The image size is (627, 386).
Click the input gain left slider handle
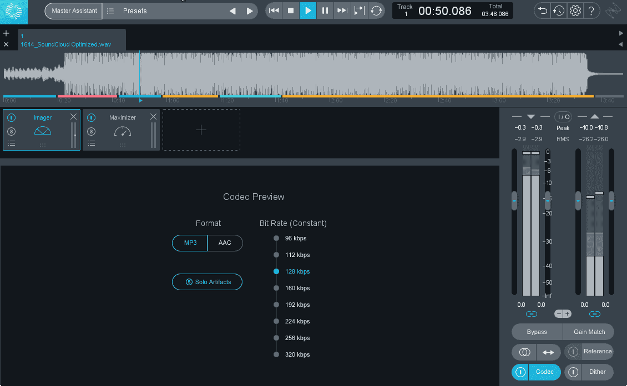(514, 200)
